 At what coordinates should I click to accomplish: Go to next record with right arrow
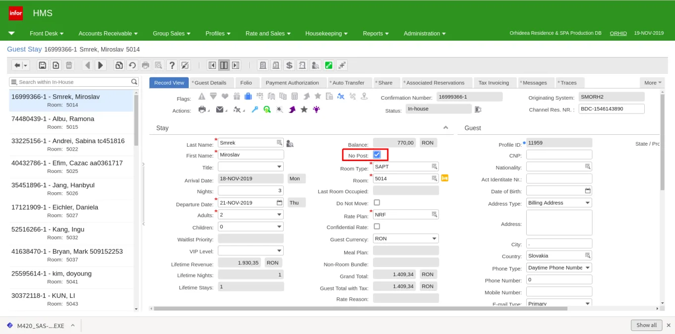point(101,65)
